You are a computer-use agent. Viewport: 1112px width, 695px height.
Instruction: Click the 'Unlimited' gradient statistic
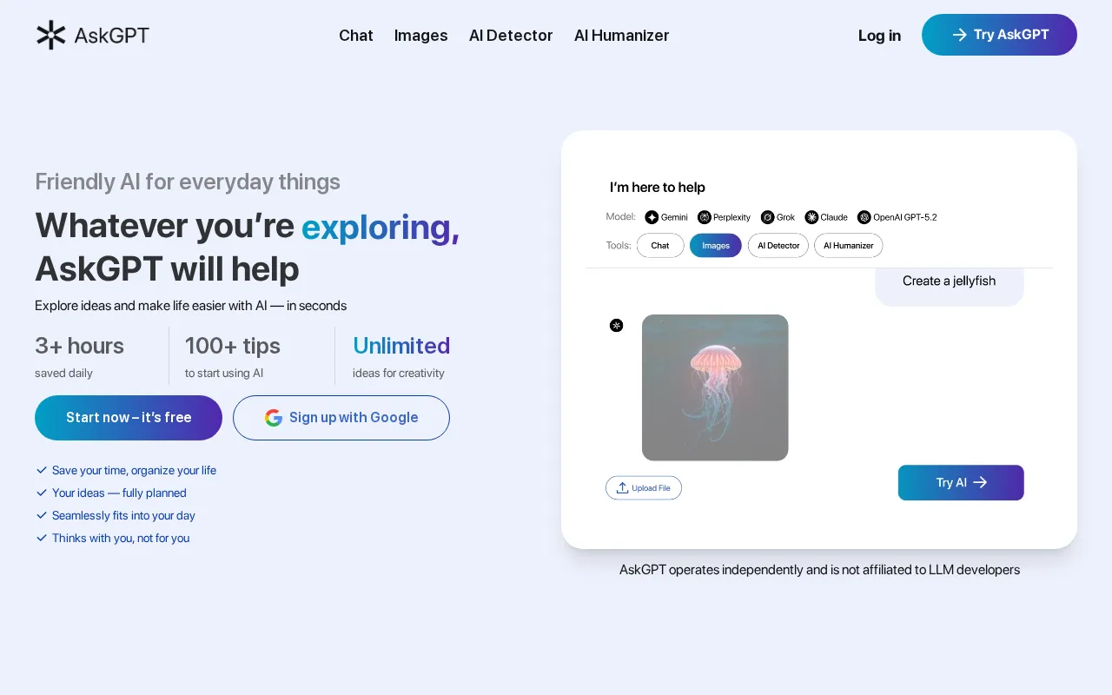401,346
